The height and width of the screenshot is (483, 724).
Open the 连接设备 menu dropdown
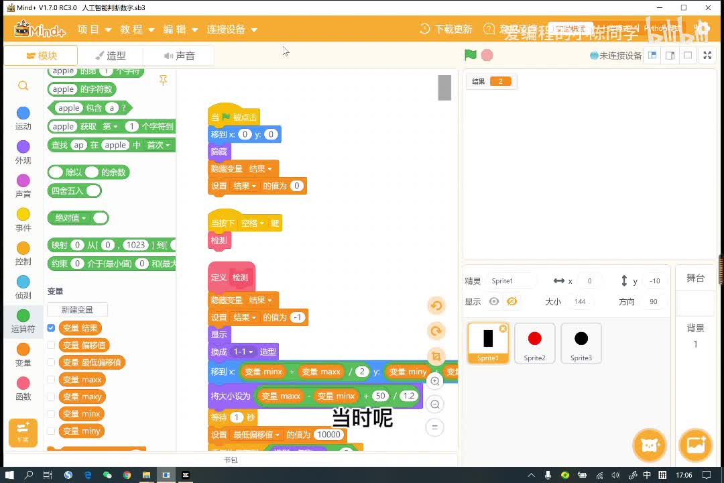click(232, 30)
